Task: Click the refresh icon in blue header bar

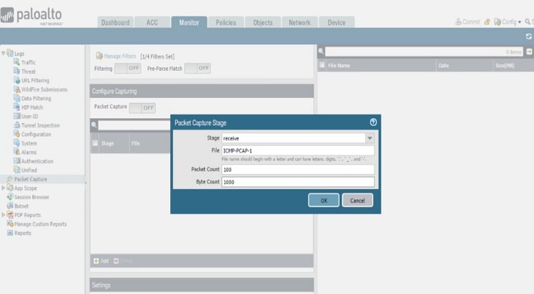Action: 529,37
